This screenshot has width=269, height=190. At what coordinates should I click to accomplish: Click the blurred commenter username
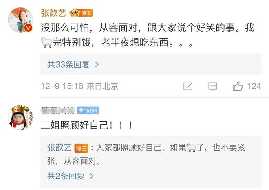pyautogui.click(x=58, y=111)
